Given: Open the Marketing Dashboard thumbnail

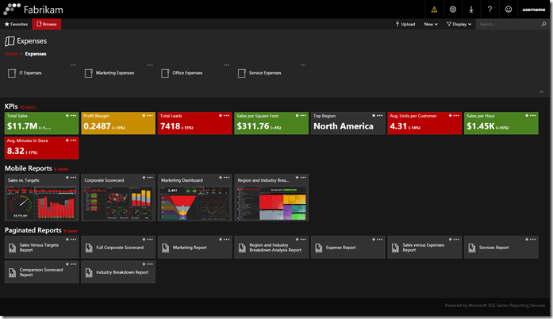Looking at the screenshot, I should point(195,202).
